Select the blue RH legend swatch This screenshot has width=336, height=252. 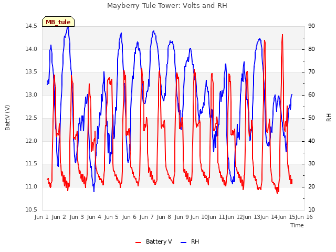pos(184,243)
